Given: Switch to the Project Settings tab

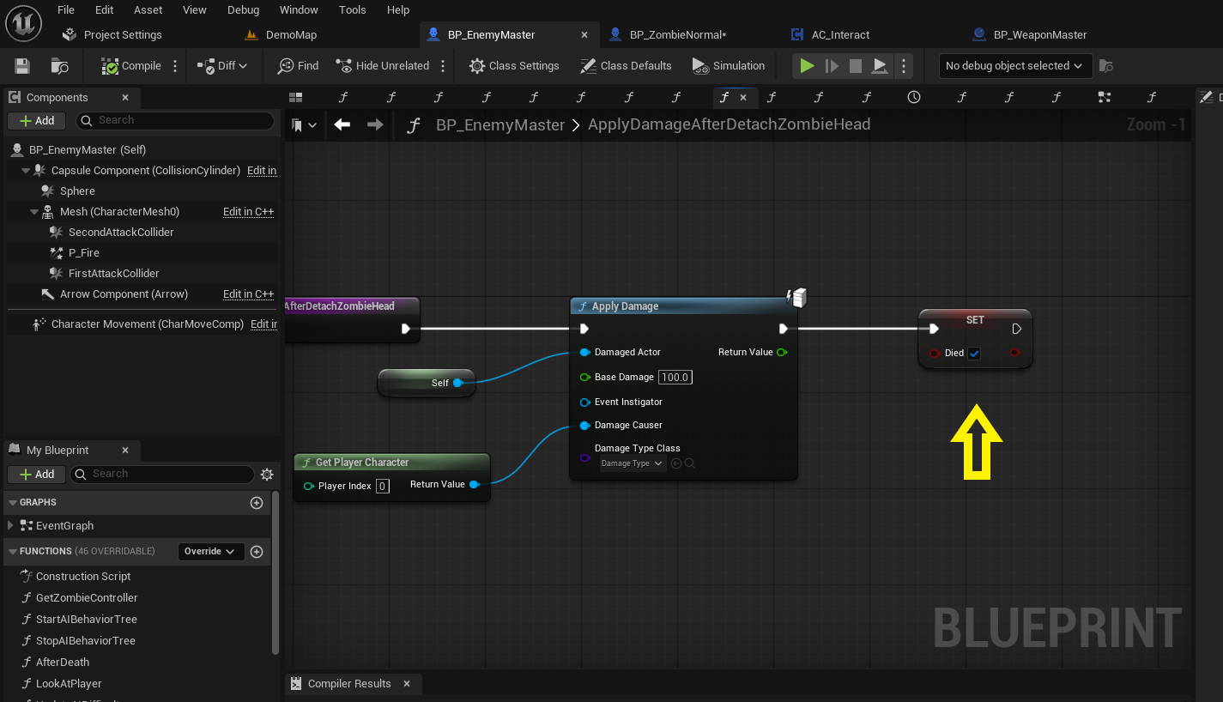Looking at the screenshot, I should pos(112,35).
